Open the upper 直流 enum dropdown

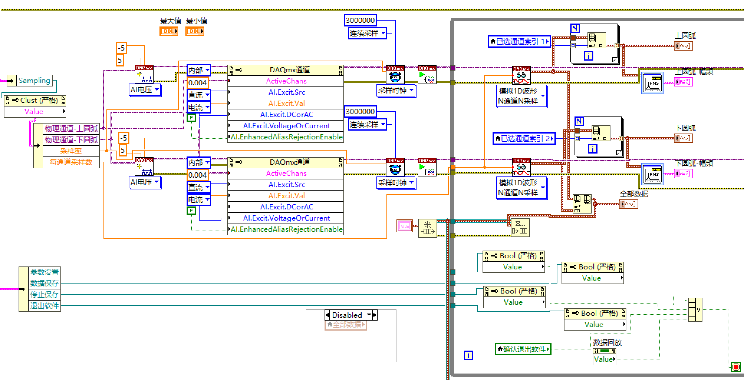pos(199,95)
